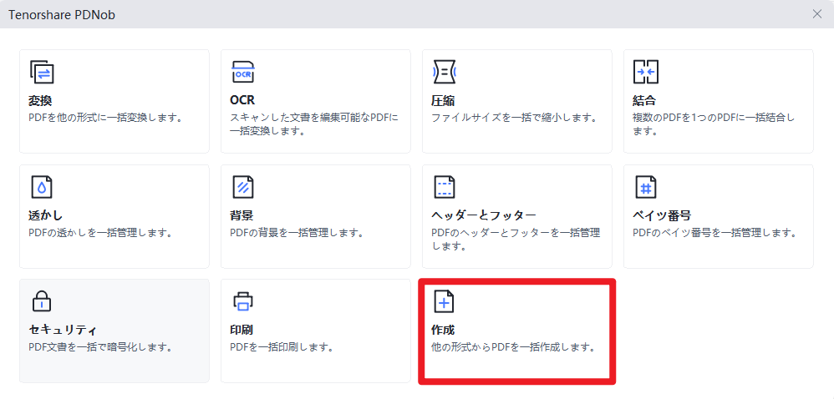Viewport: 834px width, 399px height.
Task: Click text 'PDFの背景を一括管理します。'
Action: click(x=297, y=233)
